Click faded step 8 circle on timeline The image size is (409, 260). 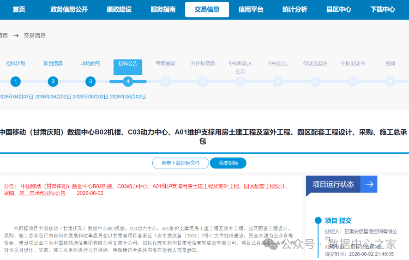point(277,81)
